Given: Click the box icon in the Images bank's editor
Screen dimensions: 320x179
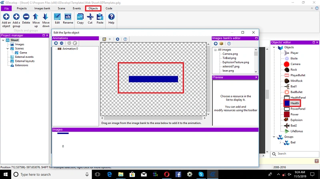Looking at the screenshot, I should [x=221, y=43].
